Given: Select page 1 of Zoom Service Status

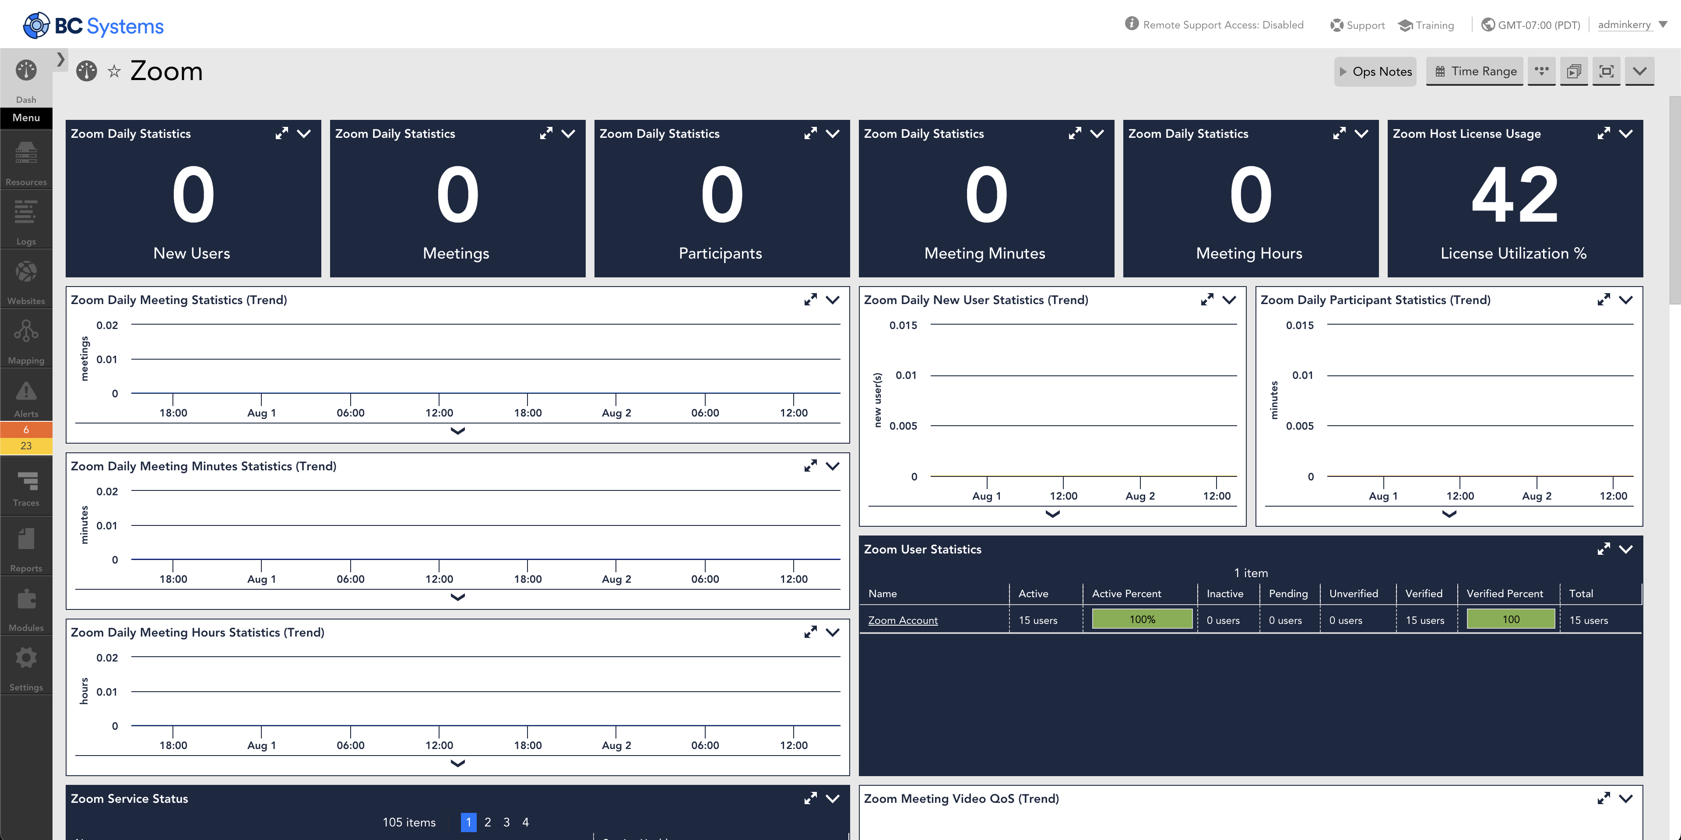Looking at the screenshot, I should pyautogui.click(x=468, y=822).
